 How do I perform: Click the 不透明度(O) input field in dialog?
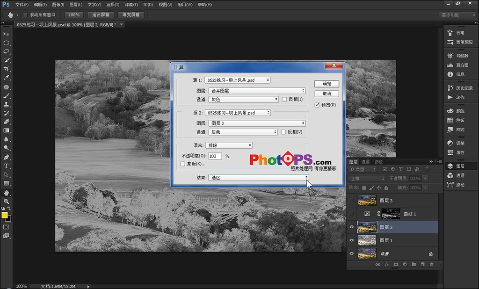tap(215, 156)
